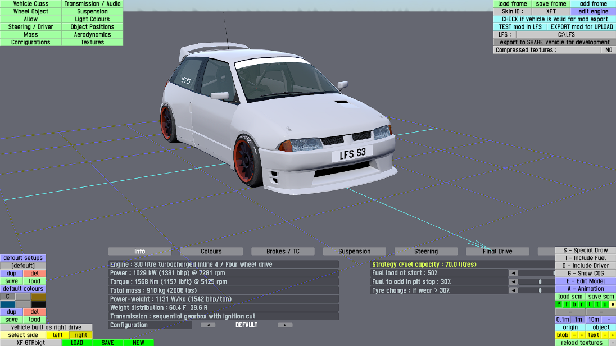Select right drive side
Image resolution: width=616 pixels, height=346 pixels.
(x=81, y=335)
